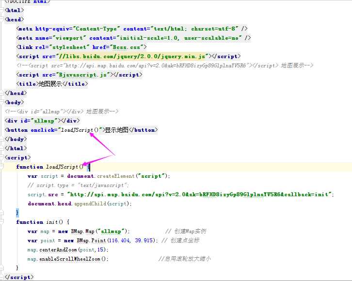Collapse the fold marker beside the opening script block tag
This screenshot has width=352, height=281.
pos(2,157)
